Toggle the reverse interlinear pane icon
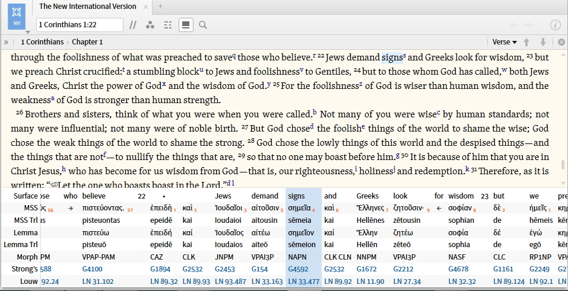Image resolution: width=568 pixels, height=291 pixels. tap(186, 25)
